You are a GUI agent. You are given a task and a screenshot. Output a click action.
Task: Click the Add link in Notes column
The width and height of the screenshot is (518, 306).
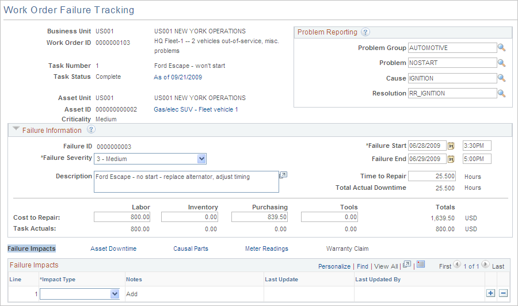point(131,294)
